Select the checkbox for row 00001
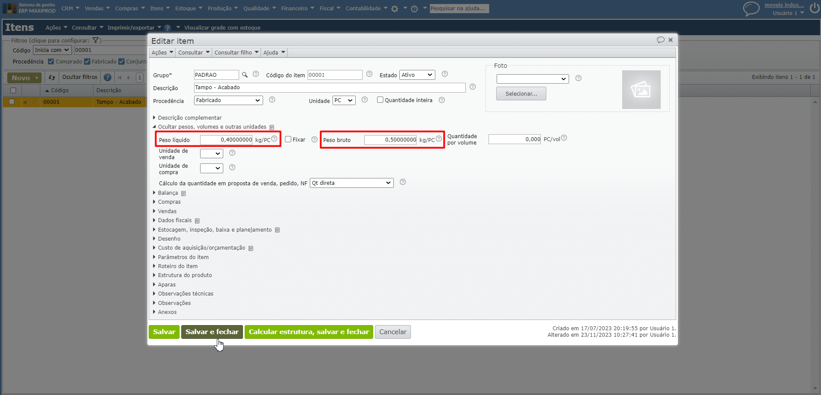Viewport: 821px width, 395px height. pos(12,102)
